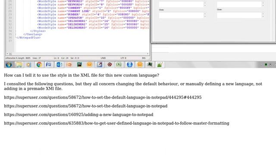Open Google Chrome from the taskbar
Screen dimensions: 276x155
coord(39,65)
